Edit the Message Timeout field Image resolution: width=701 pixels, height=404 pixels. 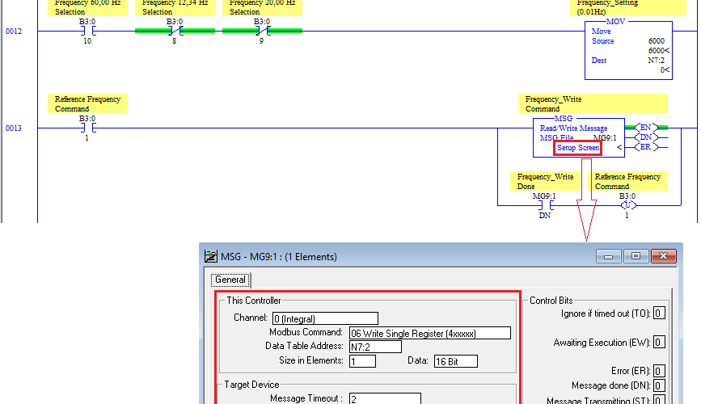tap(385, 398)
